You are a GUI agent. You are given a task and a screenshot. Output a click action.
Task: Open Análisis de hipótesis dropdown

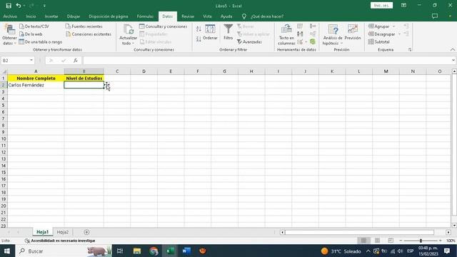(x=333, y=35)
